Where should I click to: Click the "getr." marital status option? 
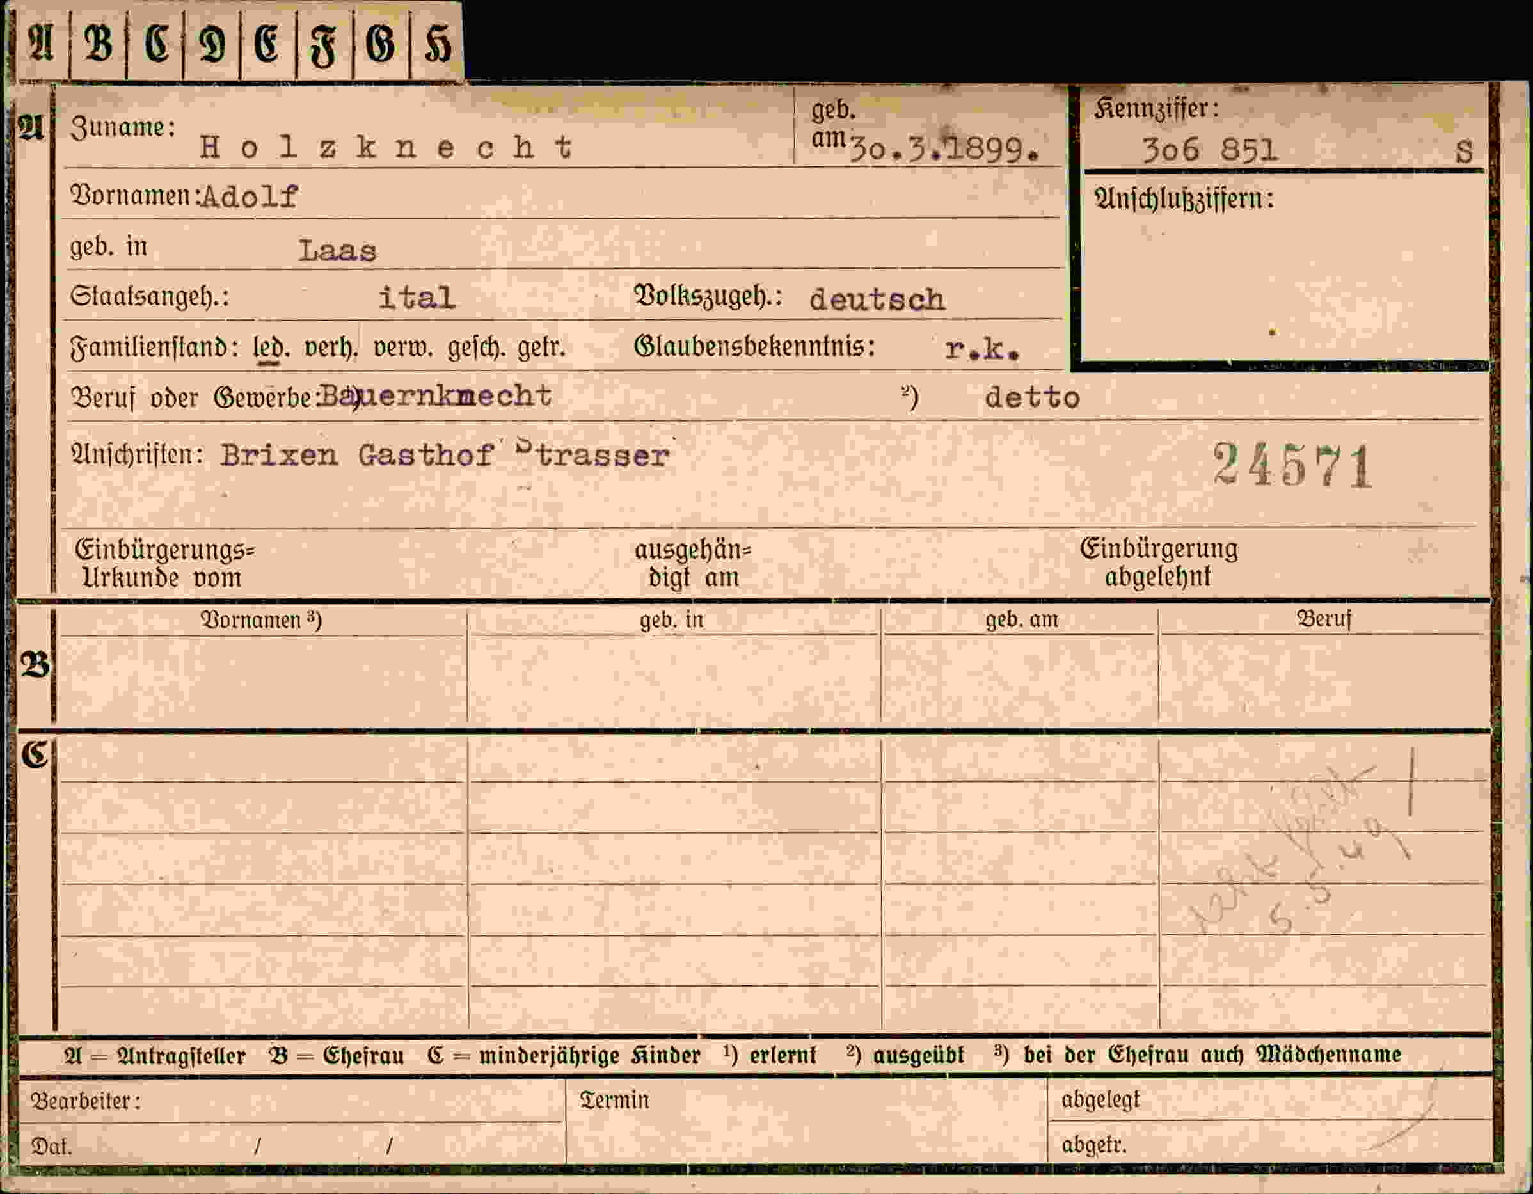pyautogui.click(x=541, y=348)
